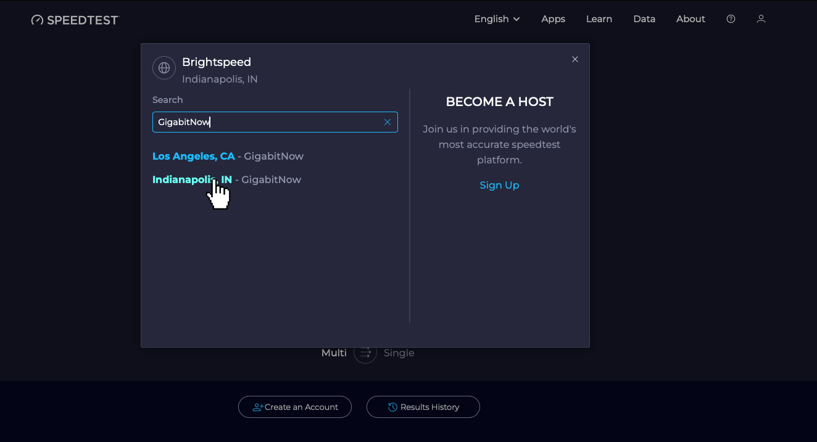The width and height of the screenshot is (817, 442).
Task: Select Multi connection mode
Action: pos(334,353)
